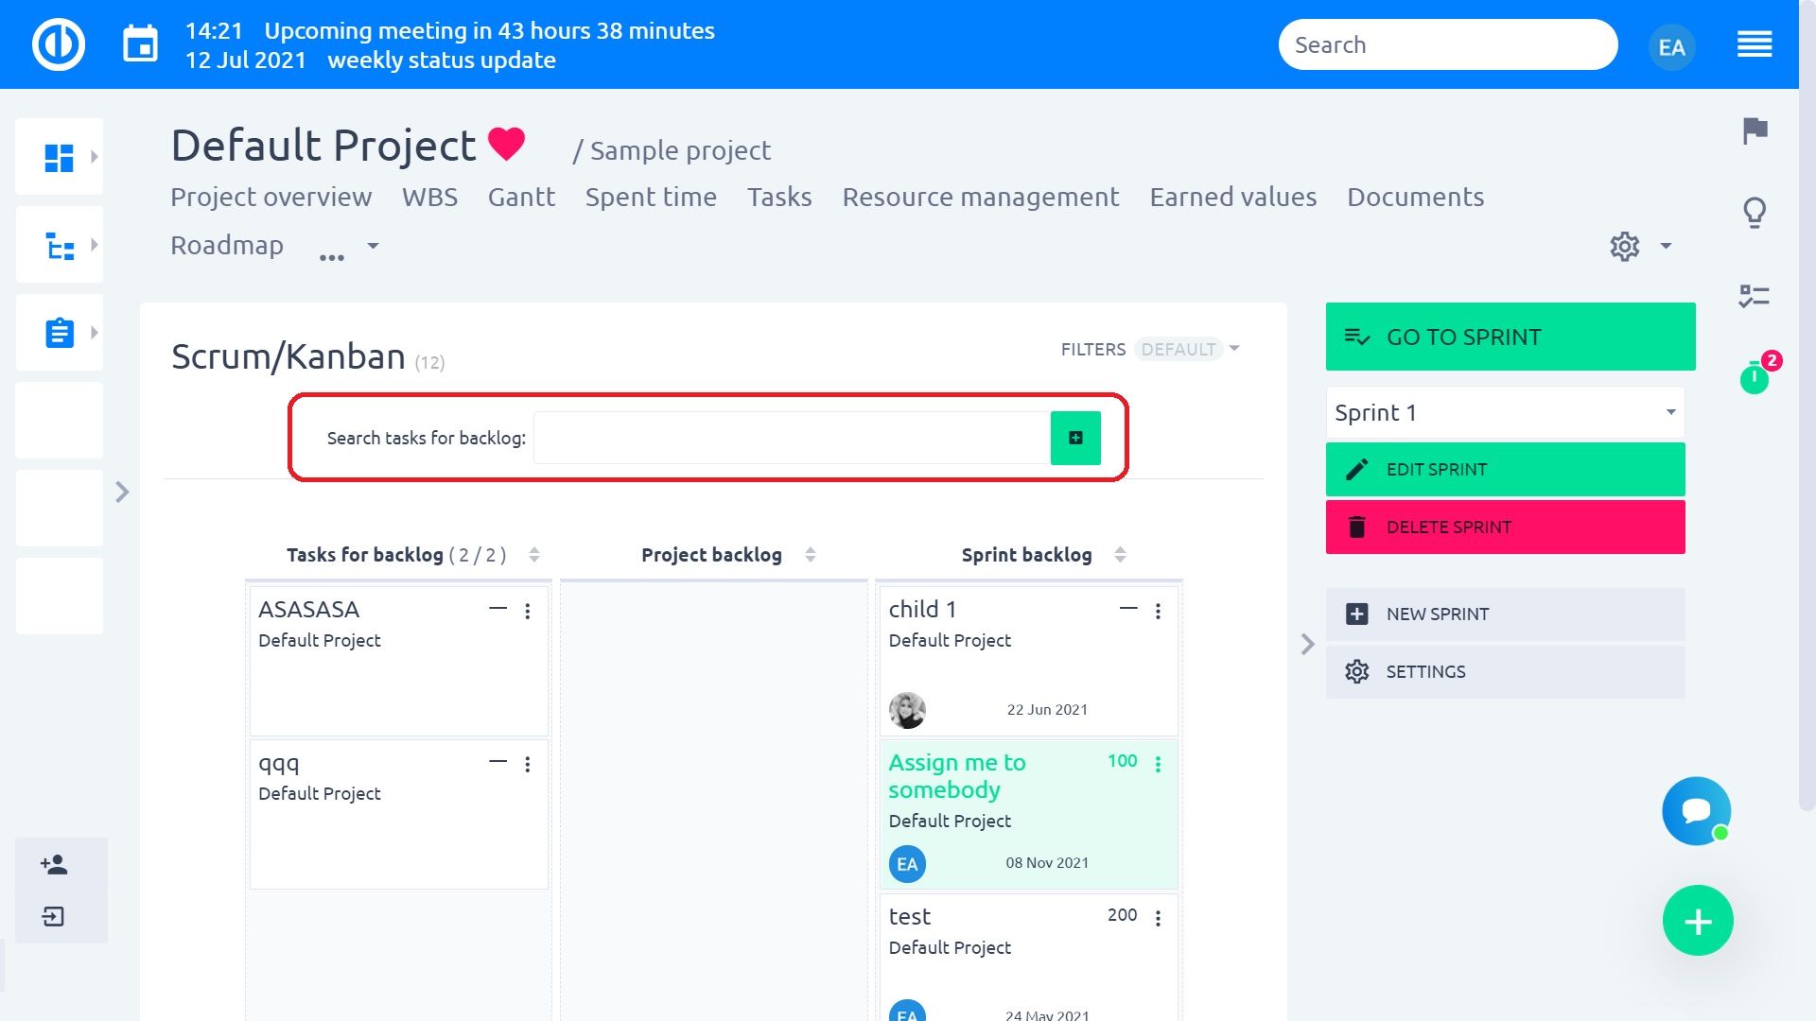The width and height of the screenshot is (1816, 1021).
Task: Click assignee avatar on child 1 card
Action: click(x=907, y=710)
